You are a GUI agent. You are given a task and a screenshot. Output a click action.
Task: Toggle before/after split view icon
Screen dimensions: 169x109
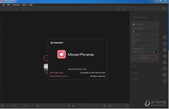(119, 9)
